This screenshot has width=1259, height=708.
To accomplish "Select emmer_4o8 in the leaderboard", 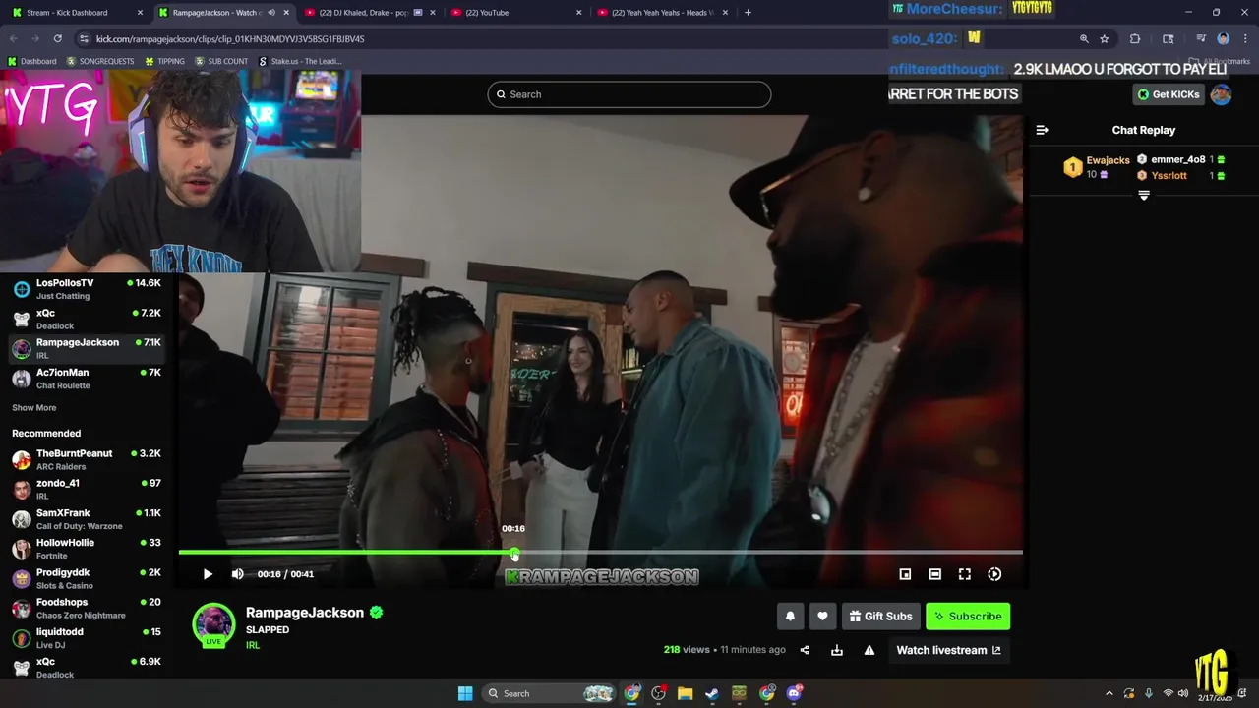I will (x=1177, y=159).
